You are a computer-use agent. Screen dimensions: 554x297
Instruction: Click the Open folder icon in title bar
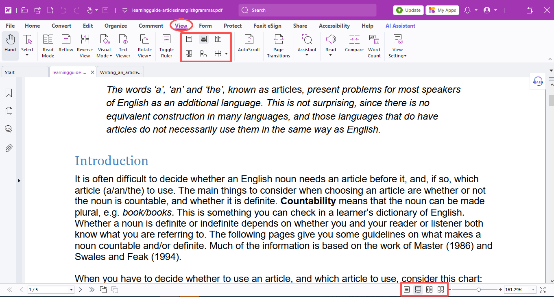click(25, 10)
